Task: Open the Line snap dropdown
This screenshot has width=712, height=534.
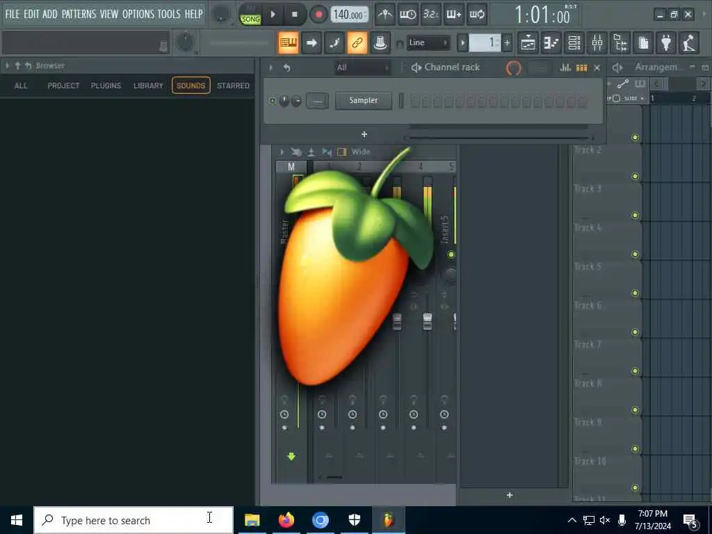Action: tap(428, 43)
